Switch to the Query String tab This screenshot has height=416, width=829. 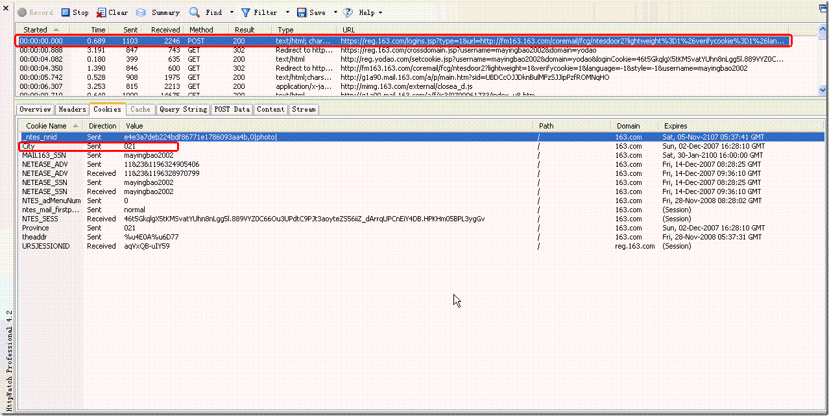(183, 109)
